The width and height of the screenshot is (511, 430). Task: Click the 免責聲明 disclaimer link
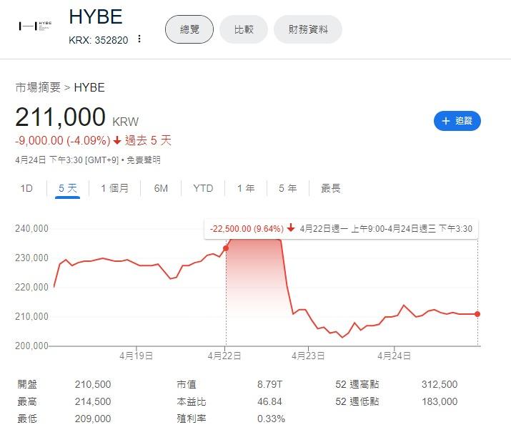coord(143,160)
